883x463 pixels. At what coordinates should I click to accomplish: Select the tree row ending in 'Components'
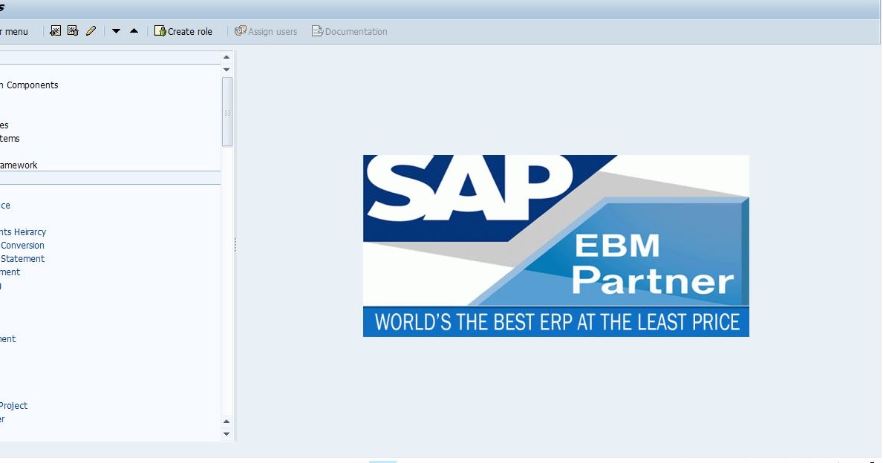click(29, 85)
